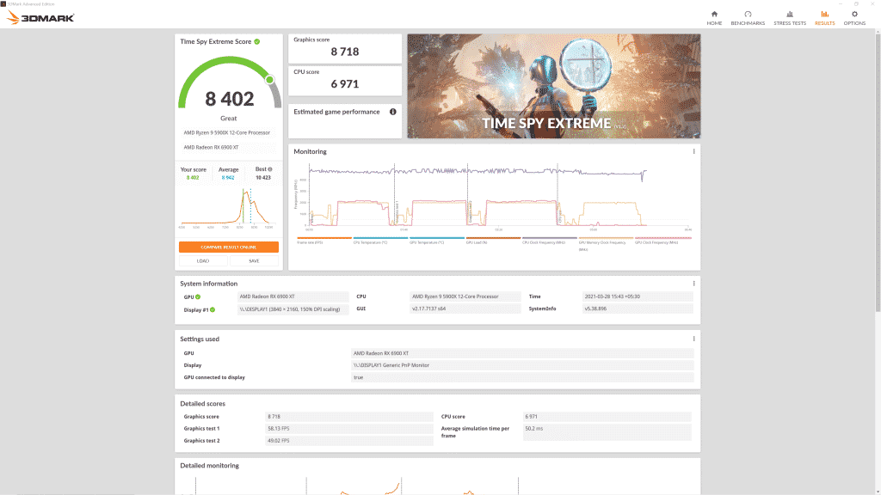Click Graphics test 1 58.13 FPS value

(x=349, y=429)
